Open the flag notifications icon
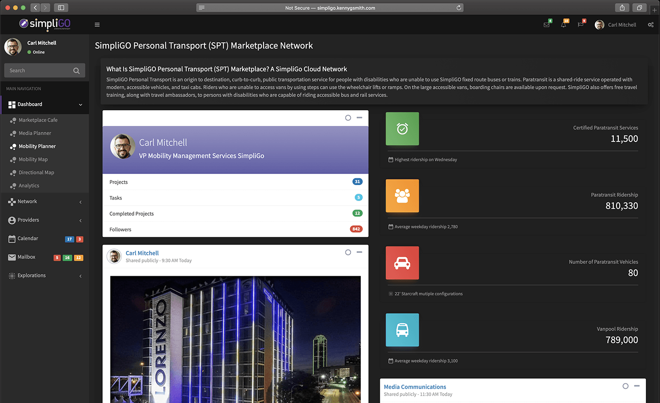The image size is (660, 403). click(581, 25)
